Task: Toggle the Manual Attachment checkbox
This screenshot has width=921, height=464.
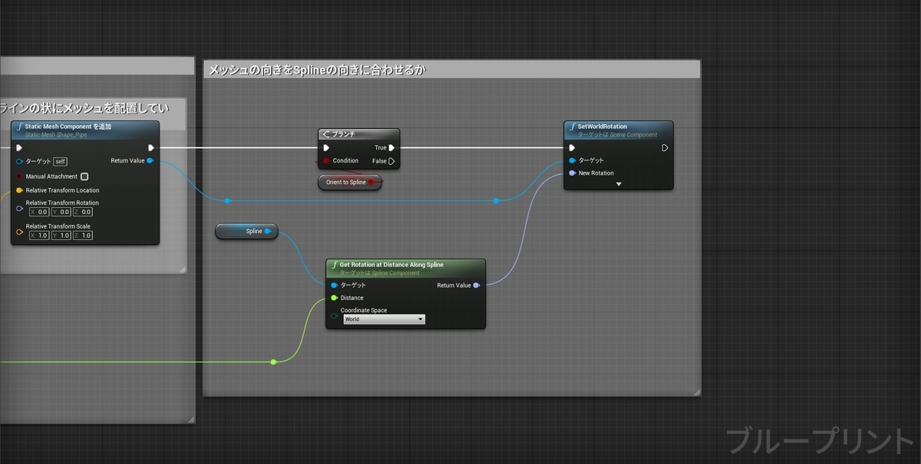Action: pyautogui.click(x=84, y=176)
